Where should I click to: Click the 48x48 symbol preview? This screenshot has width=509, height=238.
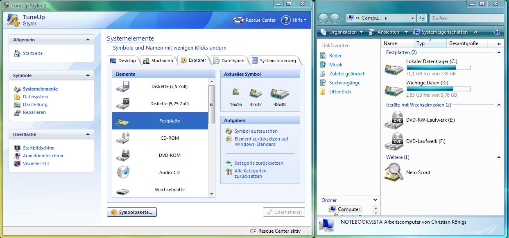[280, 93]
